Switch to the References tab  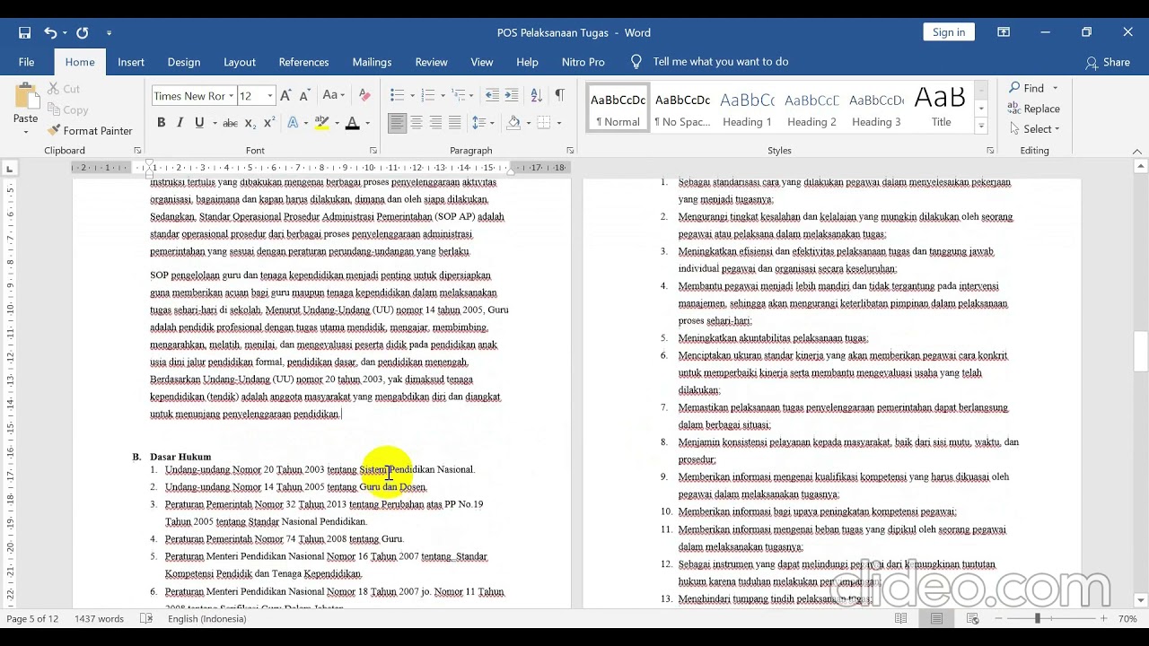click(303, 62)
